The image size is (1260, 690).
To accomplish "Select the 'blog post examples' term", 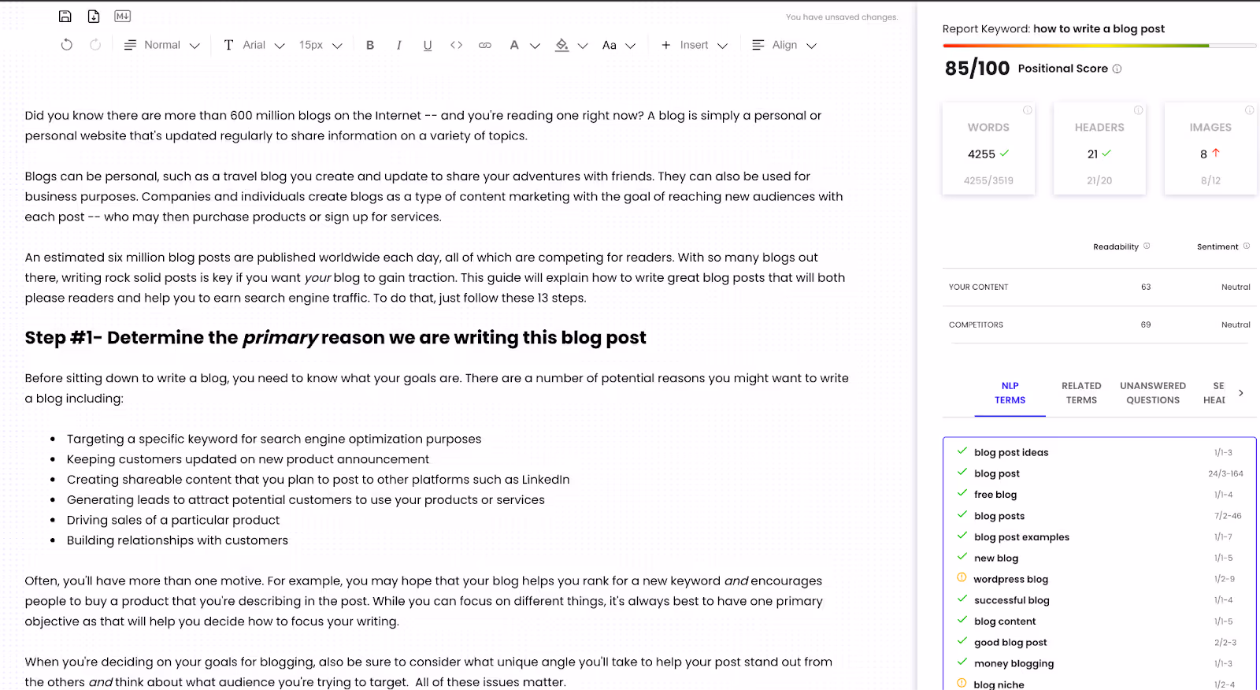I will point(1021,537).
